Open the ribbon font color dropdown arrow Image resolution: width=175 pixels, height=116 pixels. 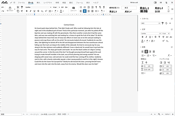tap(63, 11)
